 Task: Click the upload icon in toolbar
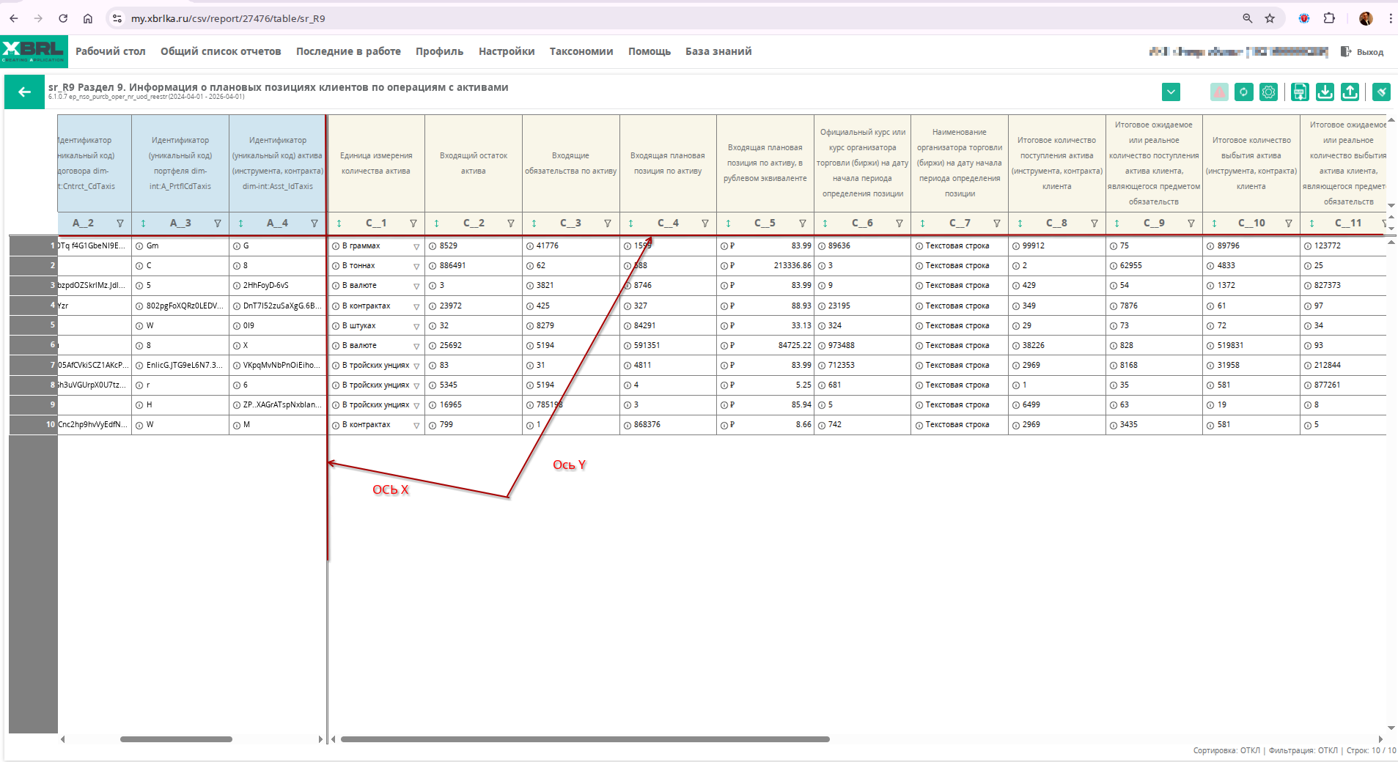tap(1350, 92)
